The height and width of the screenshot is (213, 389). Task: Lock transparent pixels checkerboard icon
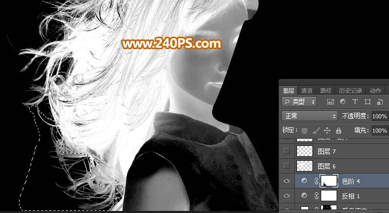tap(304, 131)
